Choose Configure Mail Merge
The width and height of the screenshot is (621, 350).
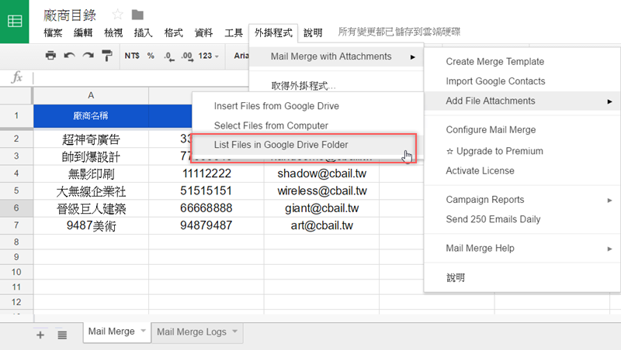pyautogui.click(x=522, y=130)
